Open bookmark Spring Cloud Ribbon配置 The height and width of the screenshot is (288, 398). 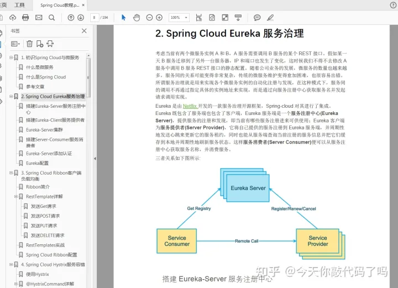point(51,255)
